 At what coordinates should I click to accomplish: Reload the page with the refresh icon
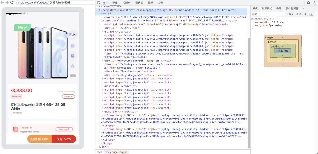(x=12, y=2)
